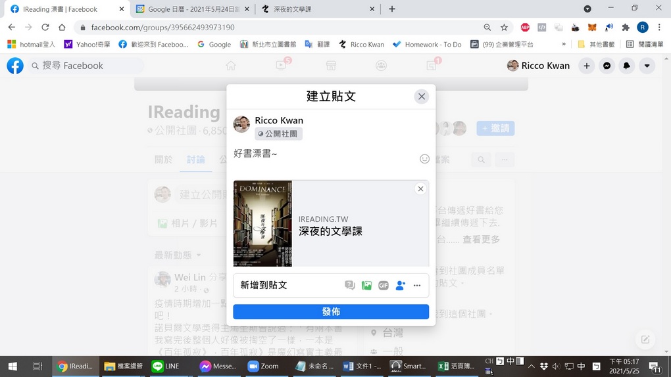The height and width of the screenshot is (377, 671).
Task: Open more post options (three dots)
Action: pyautogui.click(x=417, y=286)
